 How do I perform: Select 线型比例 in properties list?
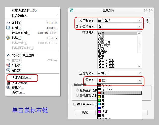click(x=117, y=42)
